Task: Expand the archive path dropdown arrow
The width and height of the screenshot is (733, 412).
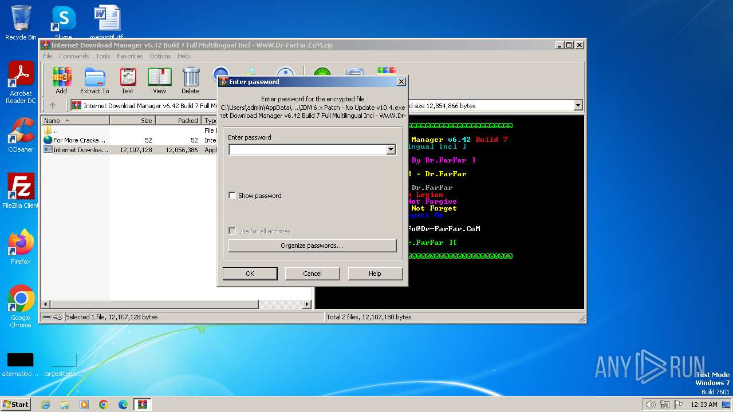Action: point(578,105)
